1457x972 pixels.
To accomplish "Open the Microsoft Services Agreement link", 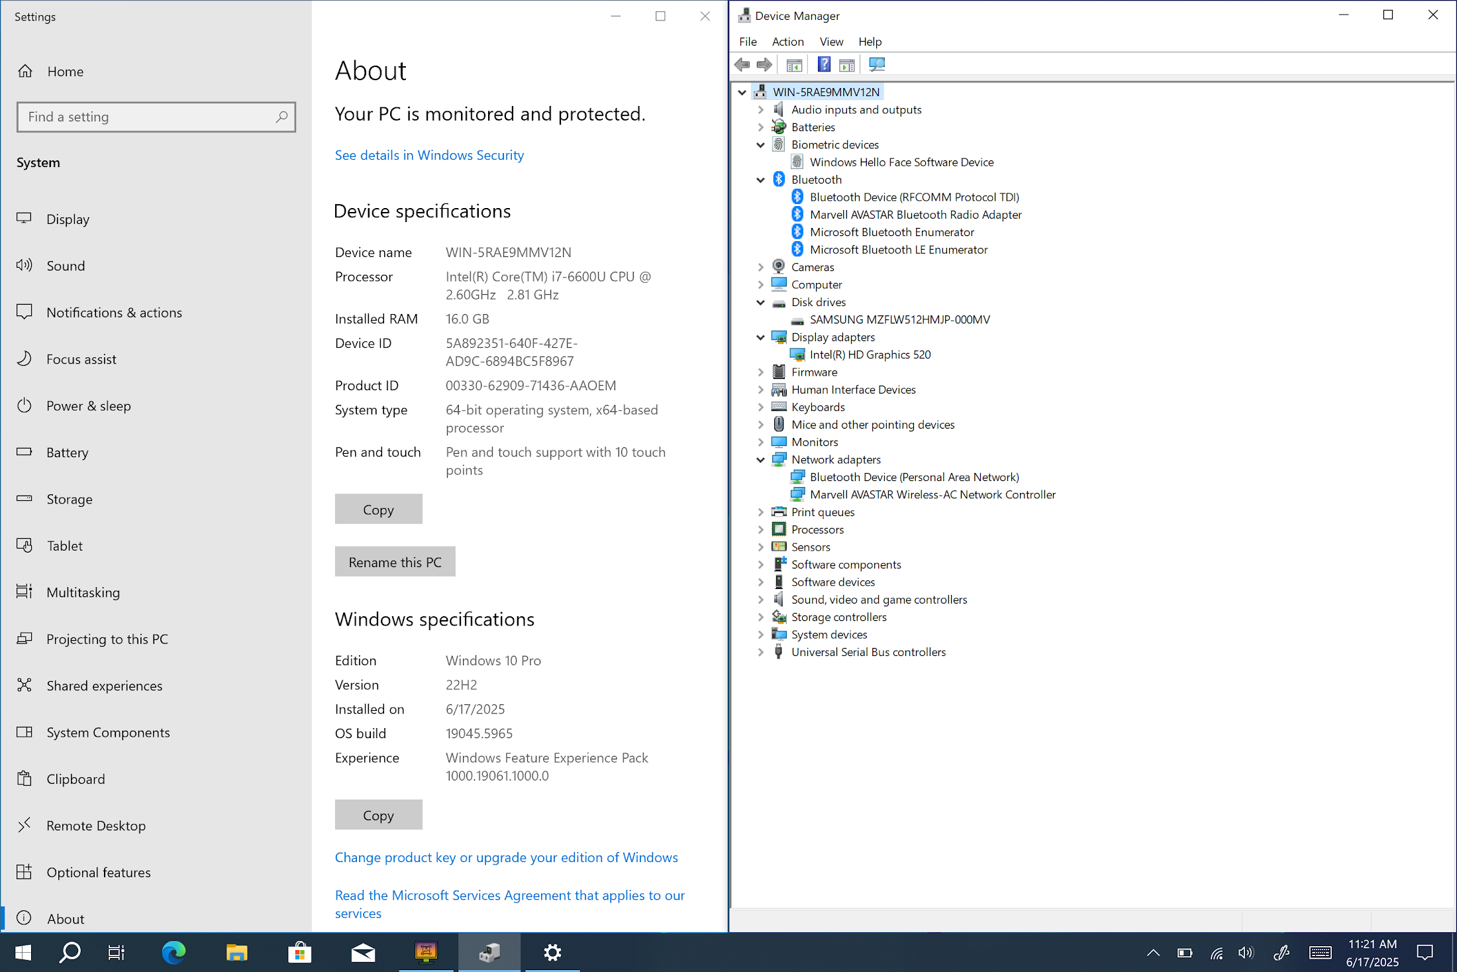I will pyautogui.click(x=510, y=904).
